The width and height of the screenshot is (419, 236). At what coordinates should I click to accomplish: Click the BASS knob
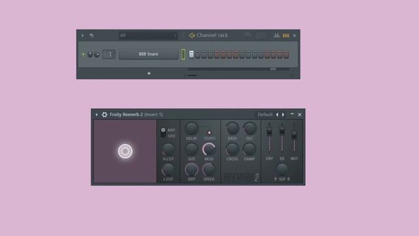(232, 129)
